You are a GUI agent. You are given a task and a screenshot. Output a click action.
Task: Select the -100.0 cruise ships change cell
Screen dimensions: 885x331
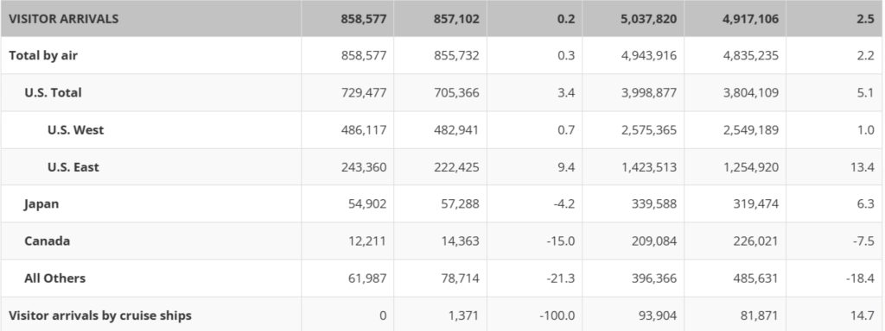(x=557, y=315)
